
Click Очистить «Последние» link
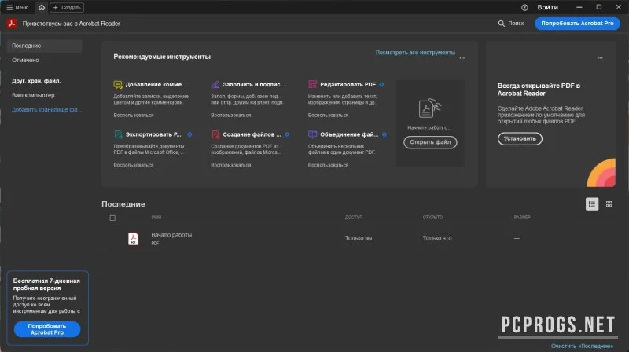click(x=582, y=346)
